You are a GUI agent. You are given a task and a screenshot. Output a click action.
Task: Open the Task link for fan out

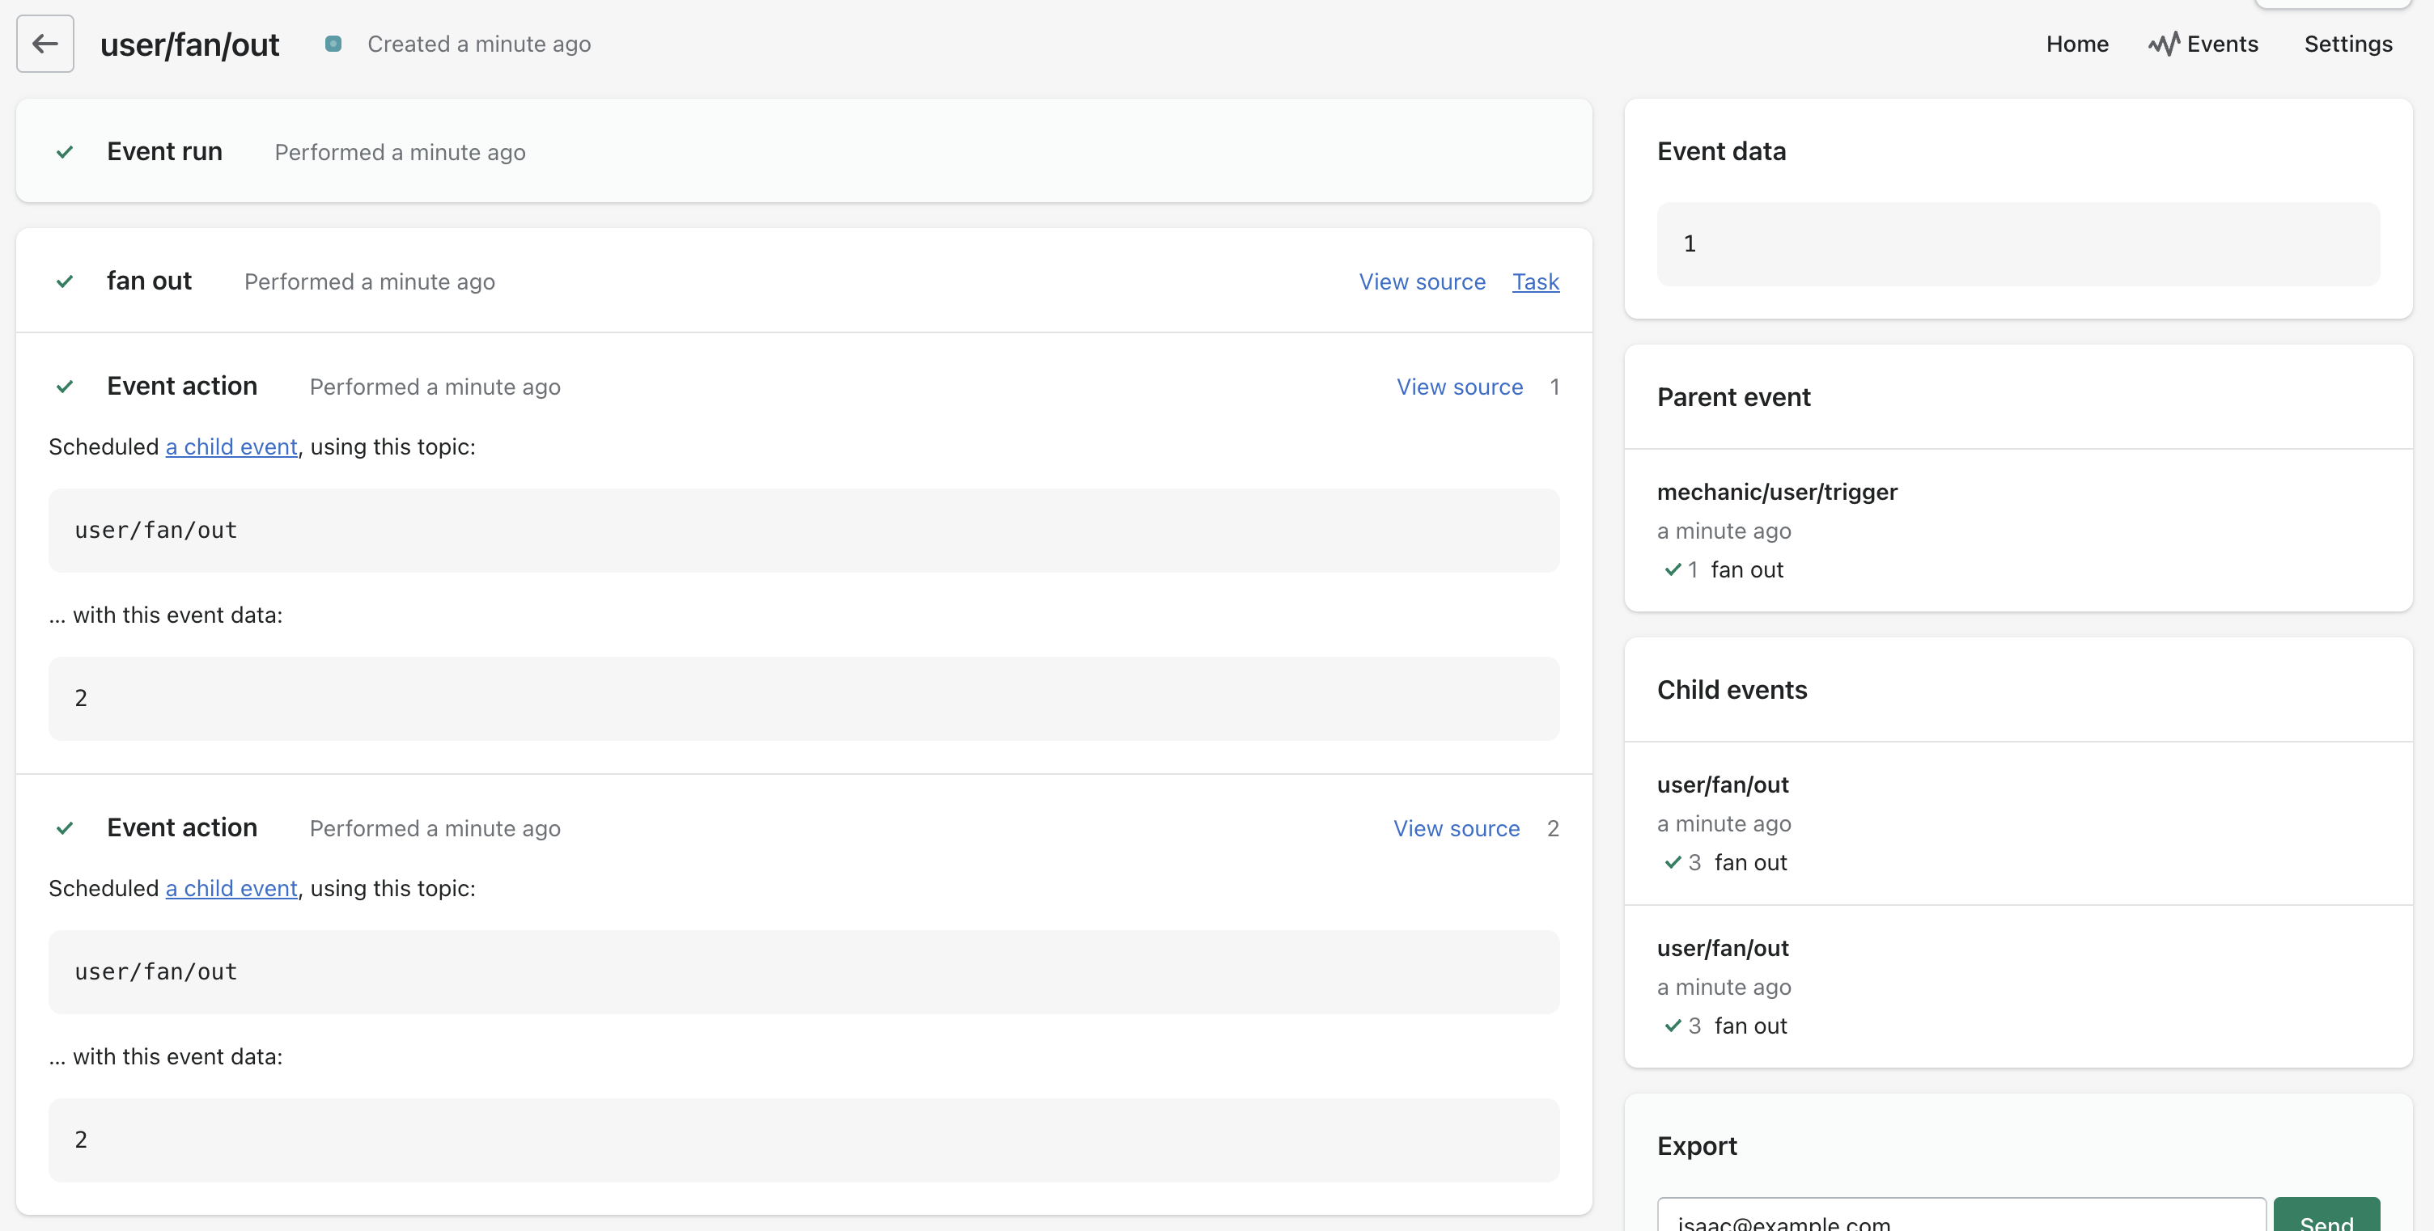point(1536,281)
